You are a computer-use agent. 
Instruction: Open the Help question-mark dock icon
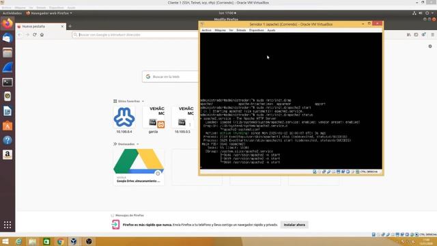[8, 140]
